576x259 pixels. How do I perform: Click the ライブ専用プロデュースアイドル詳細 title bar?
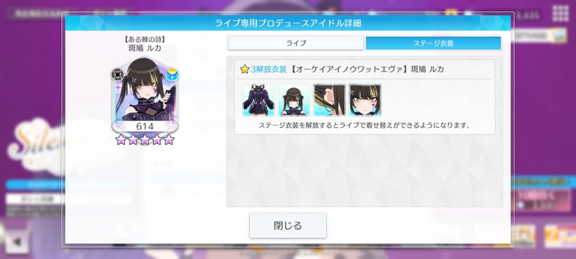pyautogui.click(x=287, y=23)
